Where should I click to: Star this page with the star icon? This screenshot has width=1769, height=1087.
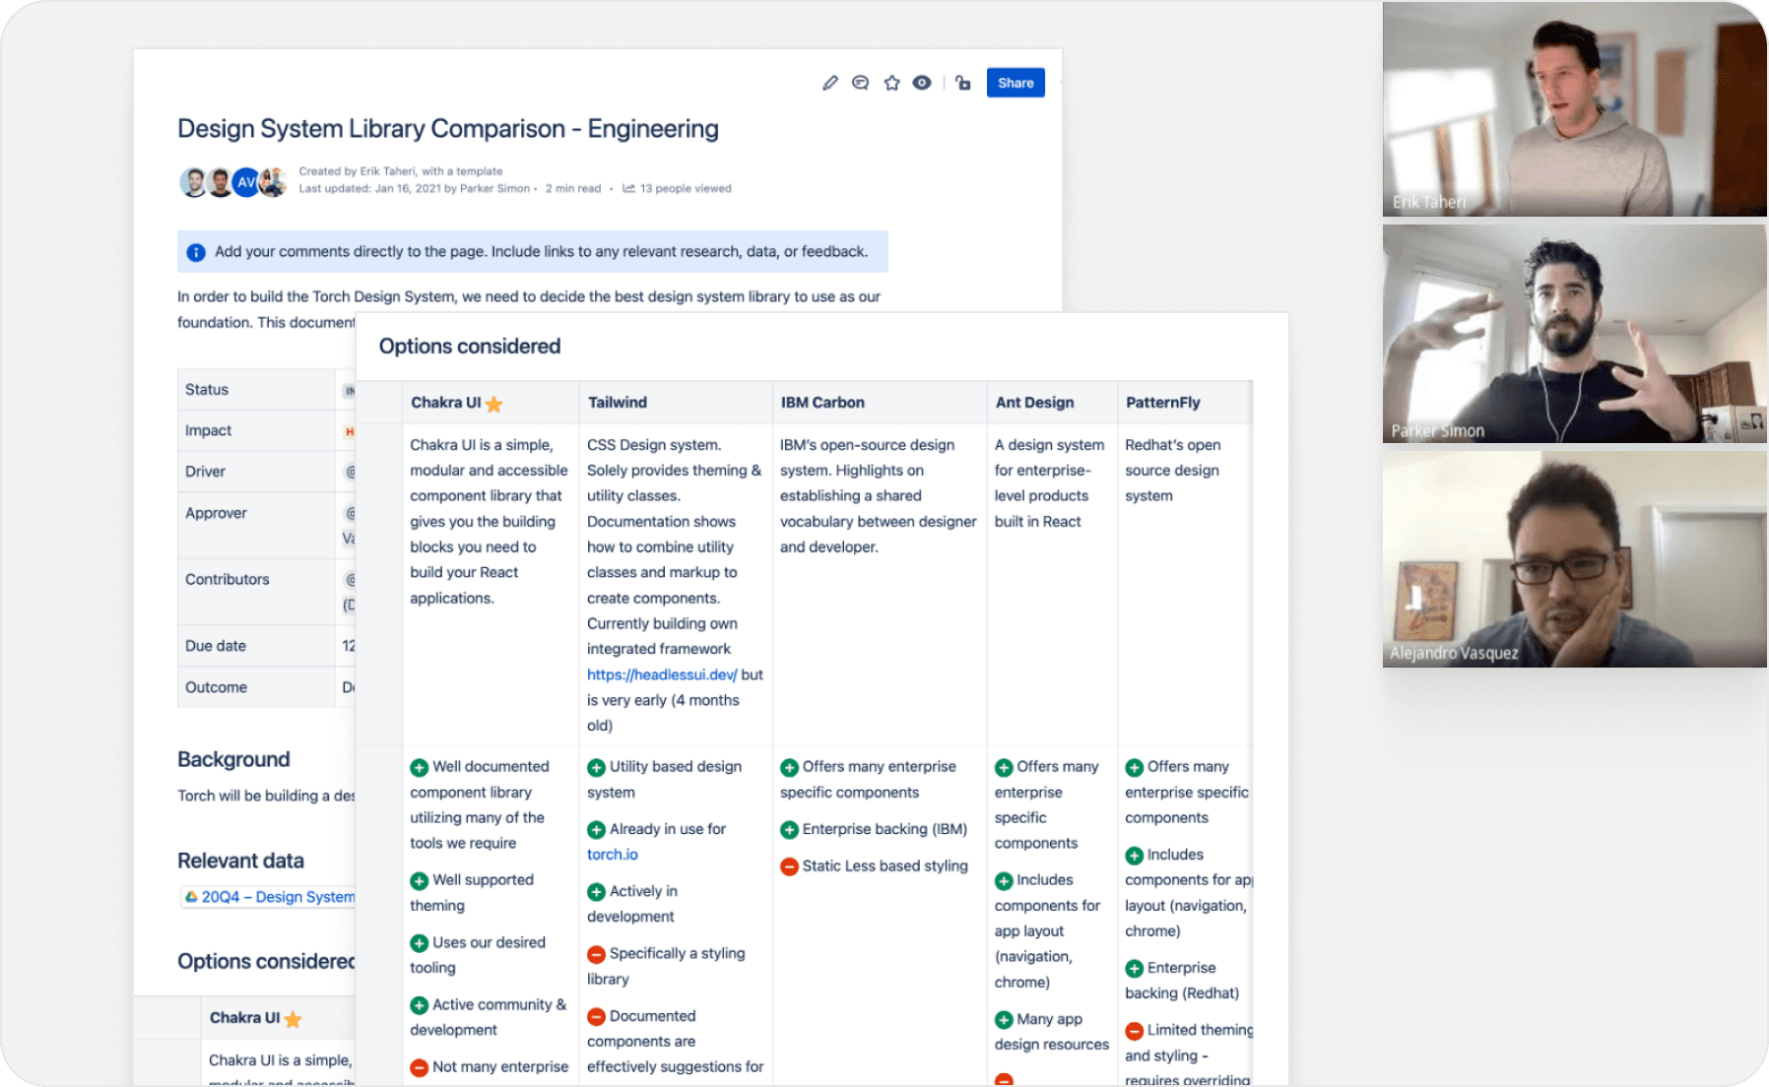pyautogui.click(x=891, y=83)
